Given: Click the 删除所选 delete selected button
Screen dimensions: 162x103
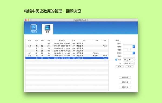Looking at the screenshot, I should pyautogui.click(x=125, y=82).
